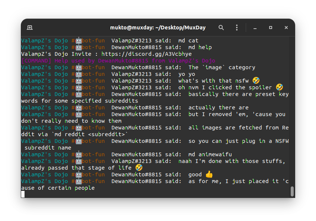This screenshot has height=221, width=316.
Task: Open the discord.gg/A3Vcbhye invite link
Action: click(146, 54)
